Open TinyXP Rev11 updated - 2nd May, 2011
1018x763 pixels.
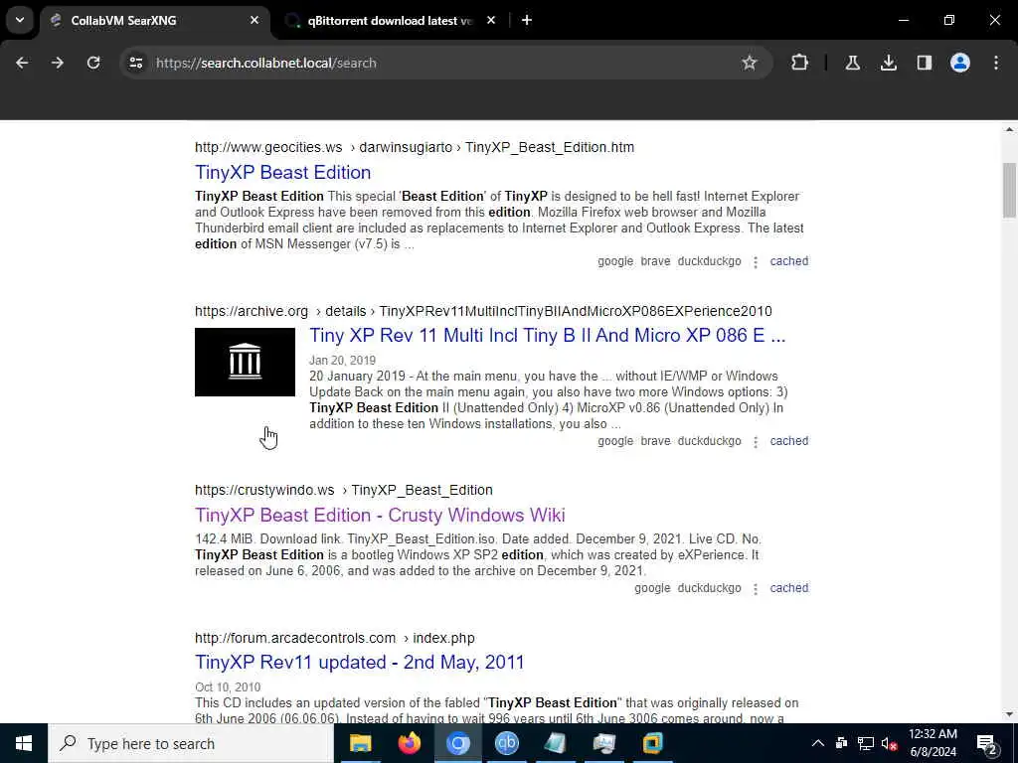(359, 662)
